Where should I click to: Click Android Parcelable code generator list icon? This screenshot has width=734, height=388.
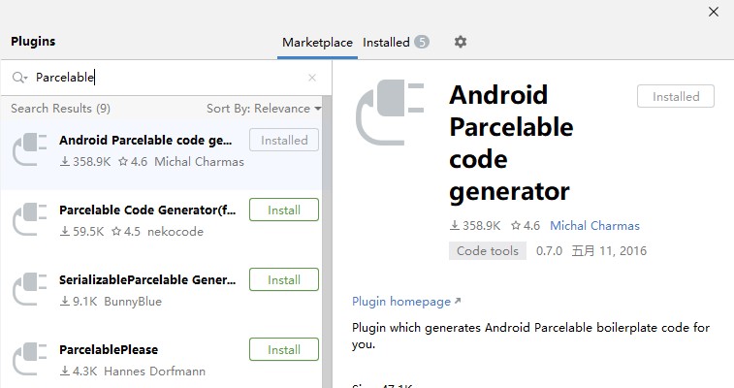click(x=30, y=149)
